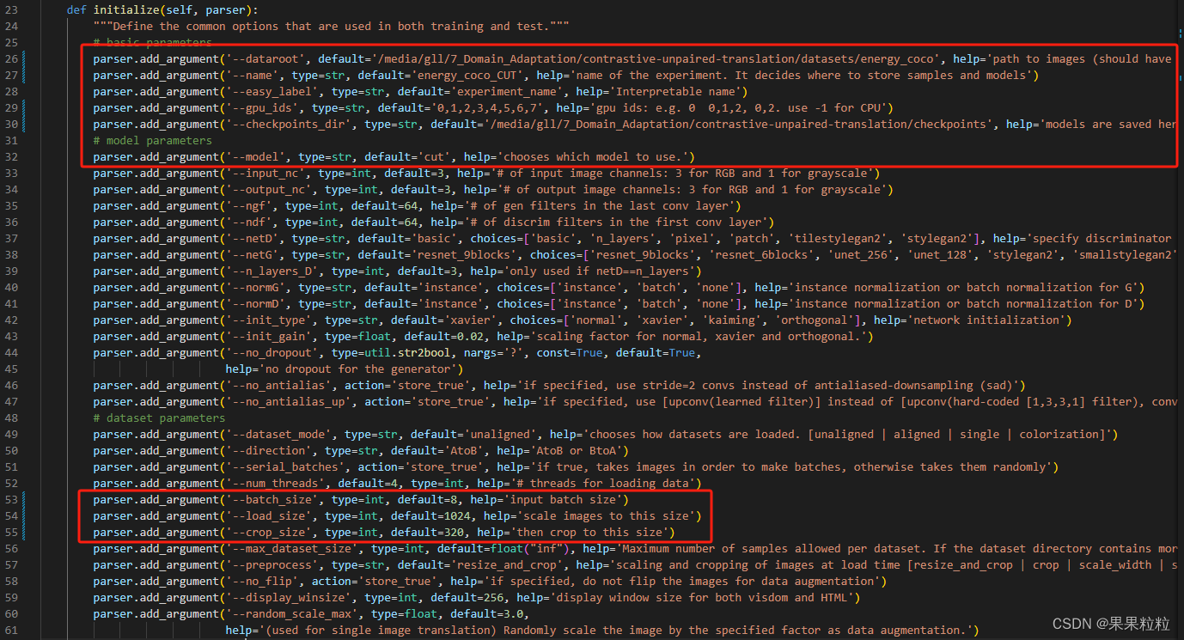Click the 'resize_and_crop' default value string
This screenshot has height=640, width=1184.
(x=505, y=565)
